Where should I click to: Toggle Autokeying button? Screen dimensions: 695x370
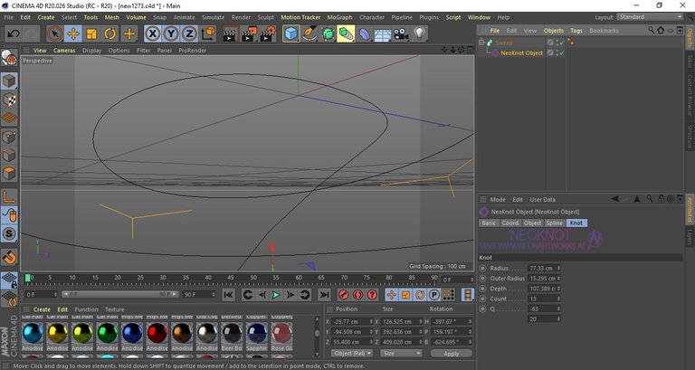click(x=357, y=295)
